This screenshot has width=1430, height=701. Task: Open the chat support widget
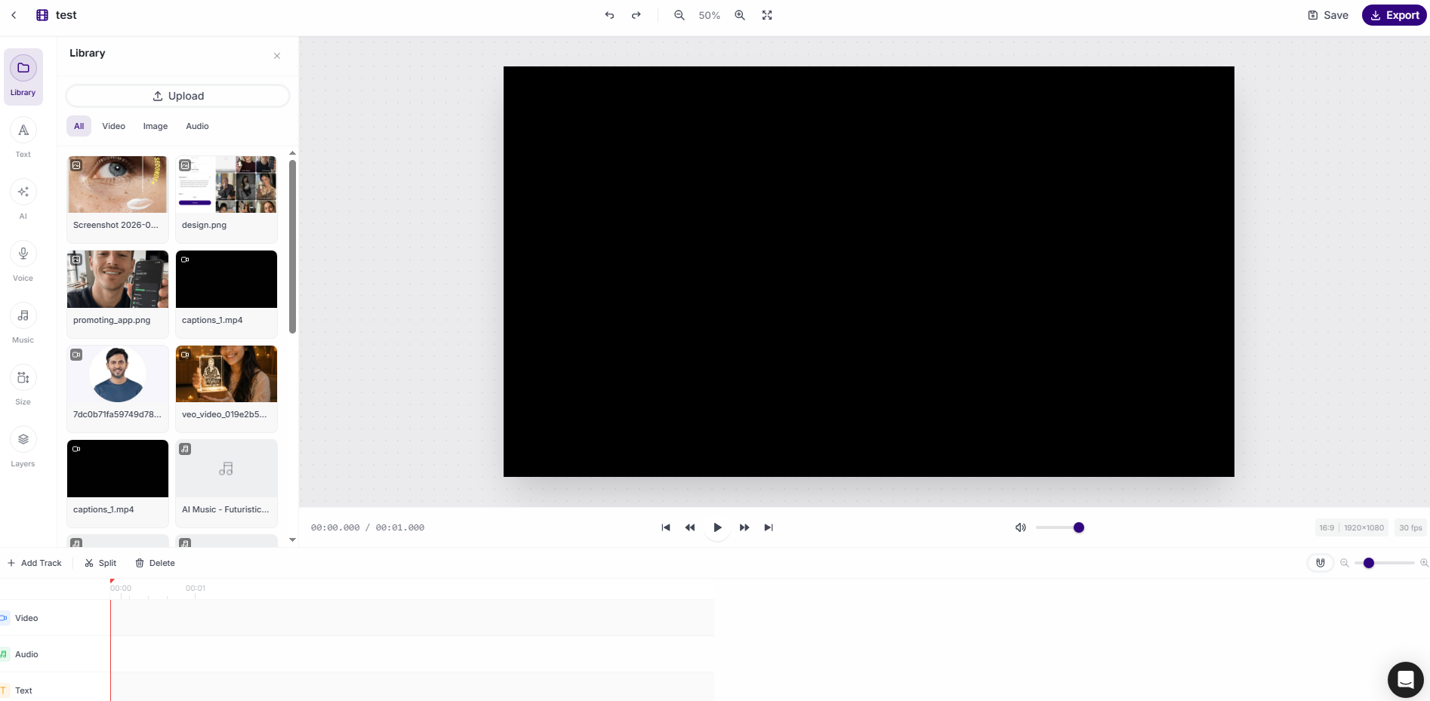click(1406, 680)
